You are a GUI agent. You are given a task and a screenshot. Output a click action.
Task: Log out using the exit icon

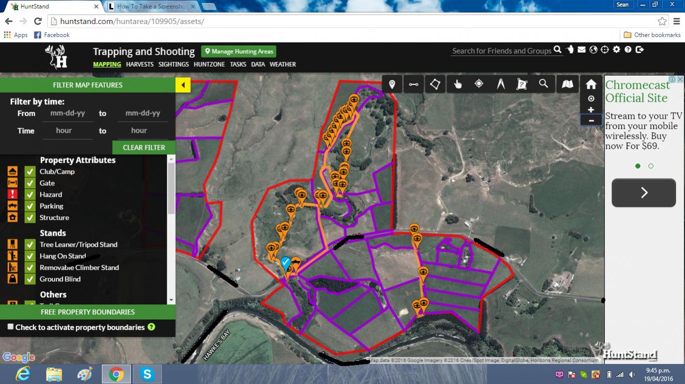tap(640, 50)
